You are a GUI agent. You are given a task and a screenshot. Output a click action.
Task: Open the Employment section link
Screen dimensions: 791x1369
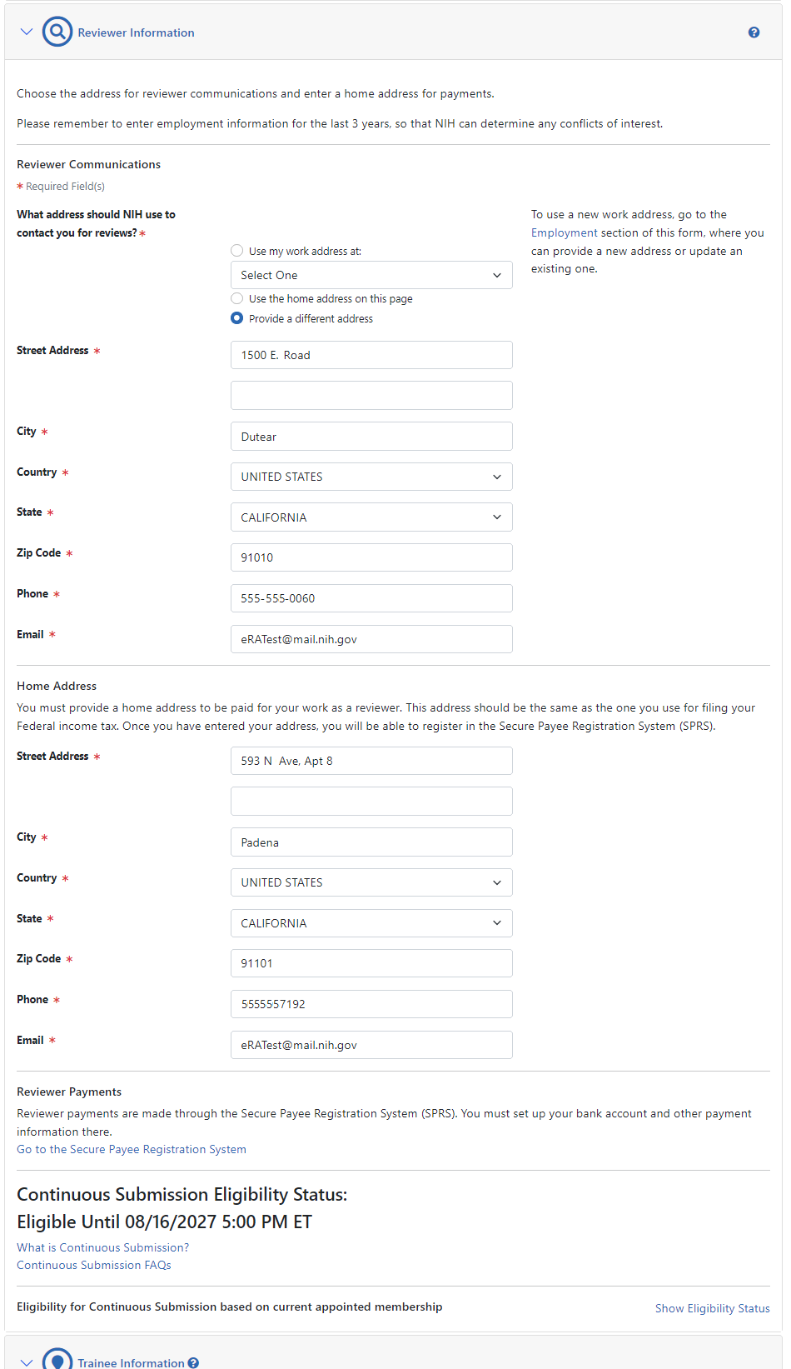564,233
